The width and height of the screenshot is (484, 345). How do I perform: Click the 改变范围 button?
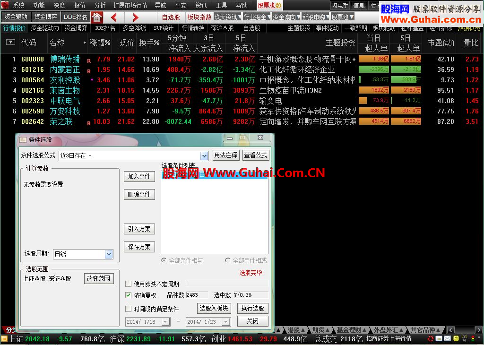click(x=99, y=279)
